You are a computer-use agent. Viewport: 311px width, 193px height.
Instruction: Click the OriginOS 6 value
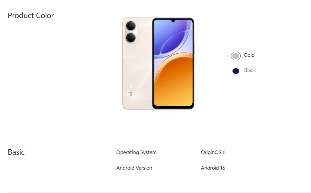(x=213, y=152)
